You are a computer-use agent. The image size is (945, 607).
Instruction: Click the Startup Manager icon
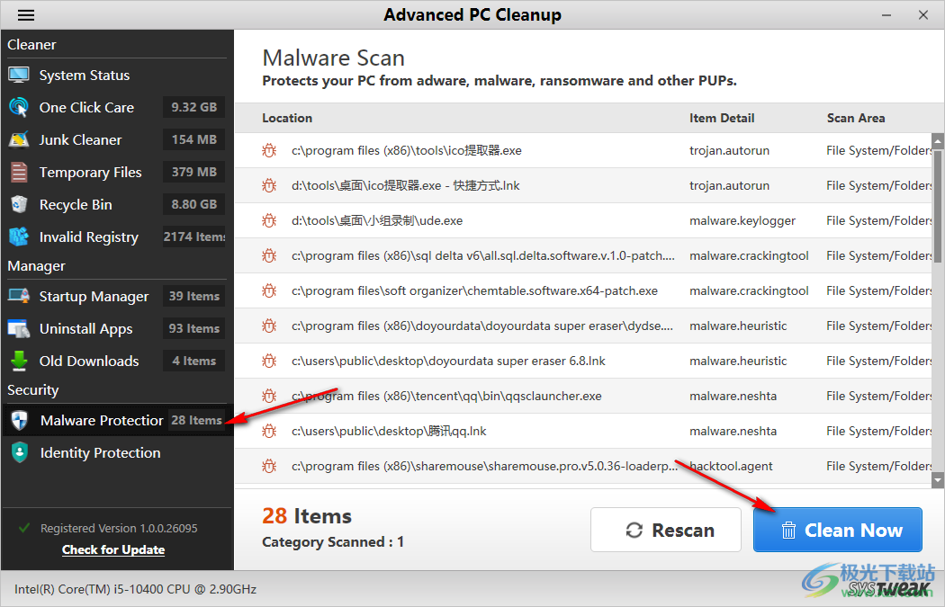[x=19, y=296]
